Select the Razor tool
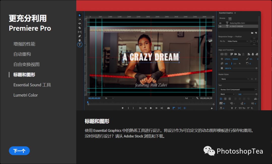 tap(80, 28)
